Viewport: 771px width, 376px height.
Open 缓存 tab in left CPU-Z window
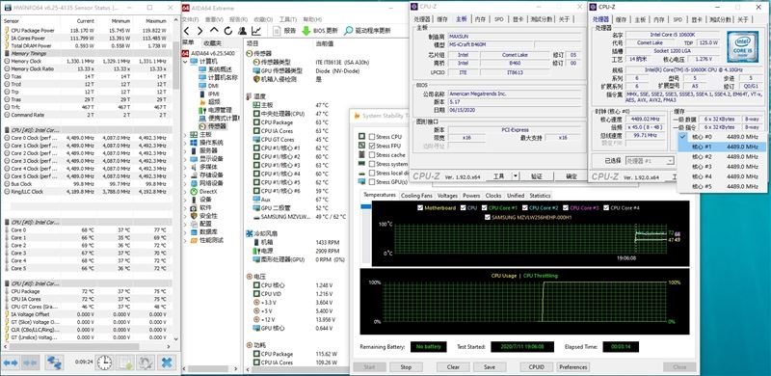click(442, 19)
